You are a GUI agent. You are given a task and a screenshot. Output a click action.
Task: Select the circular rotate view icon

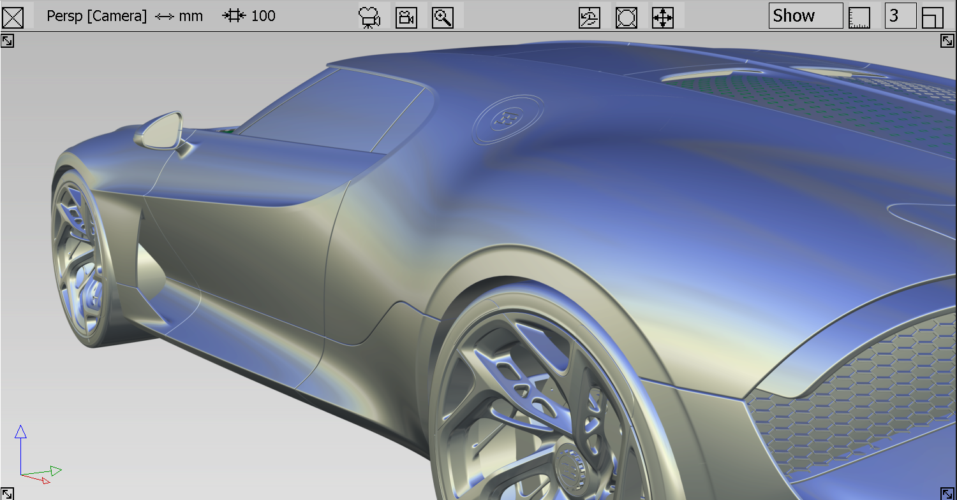point(626,18)
